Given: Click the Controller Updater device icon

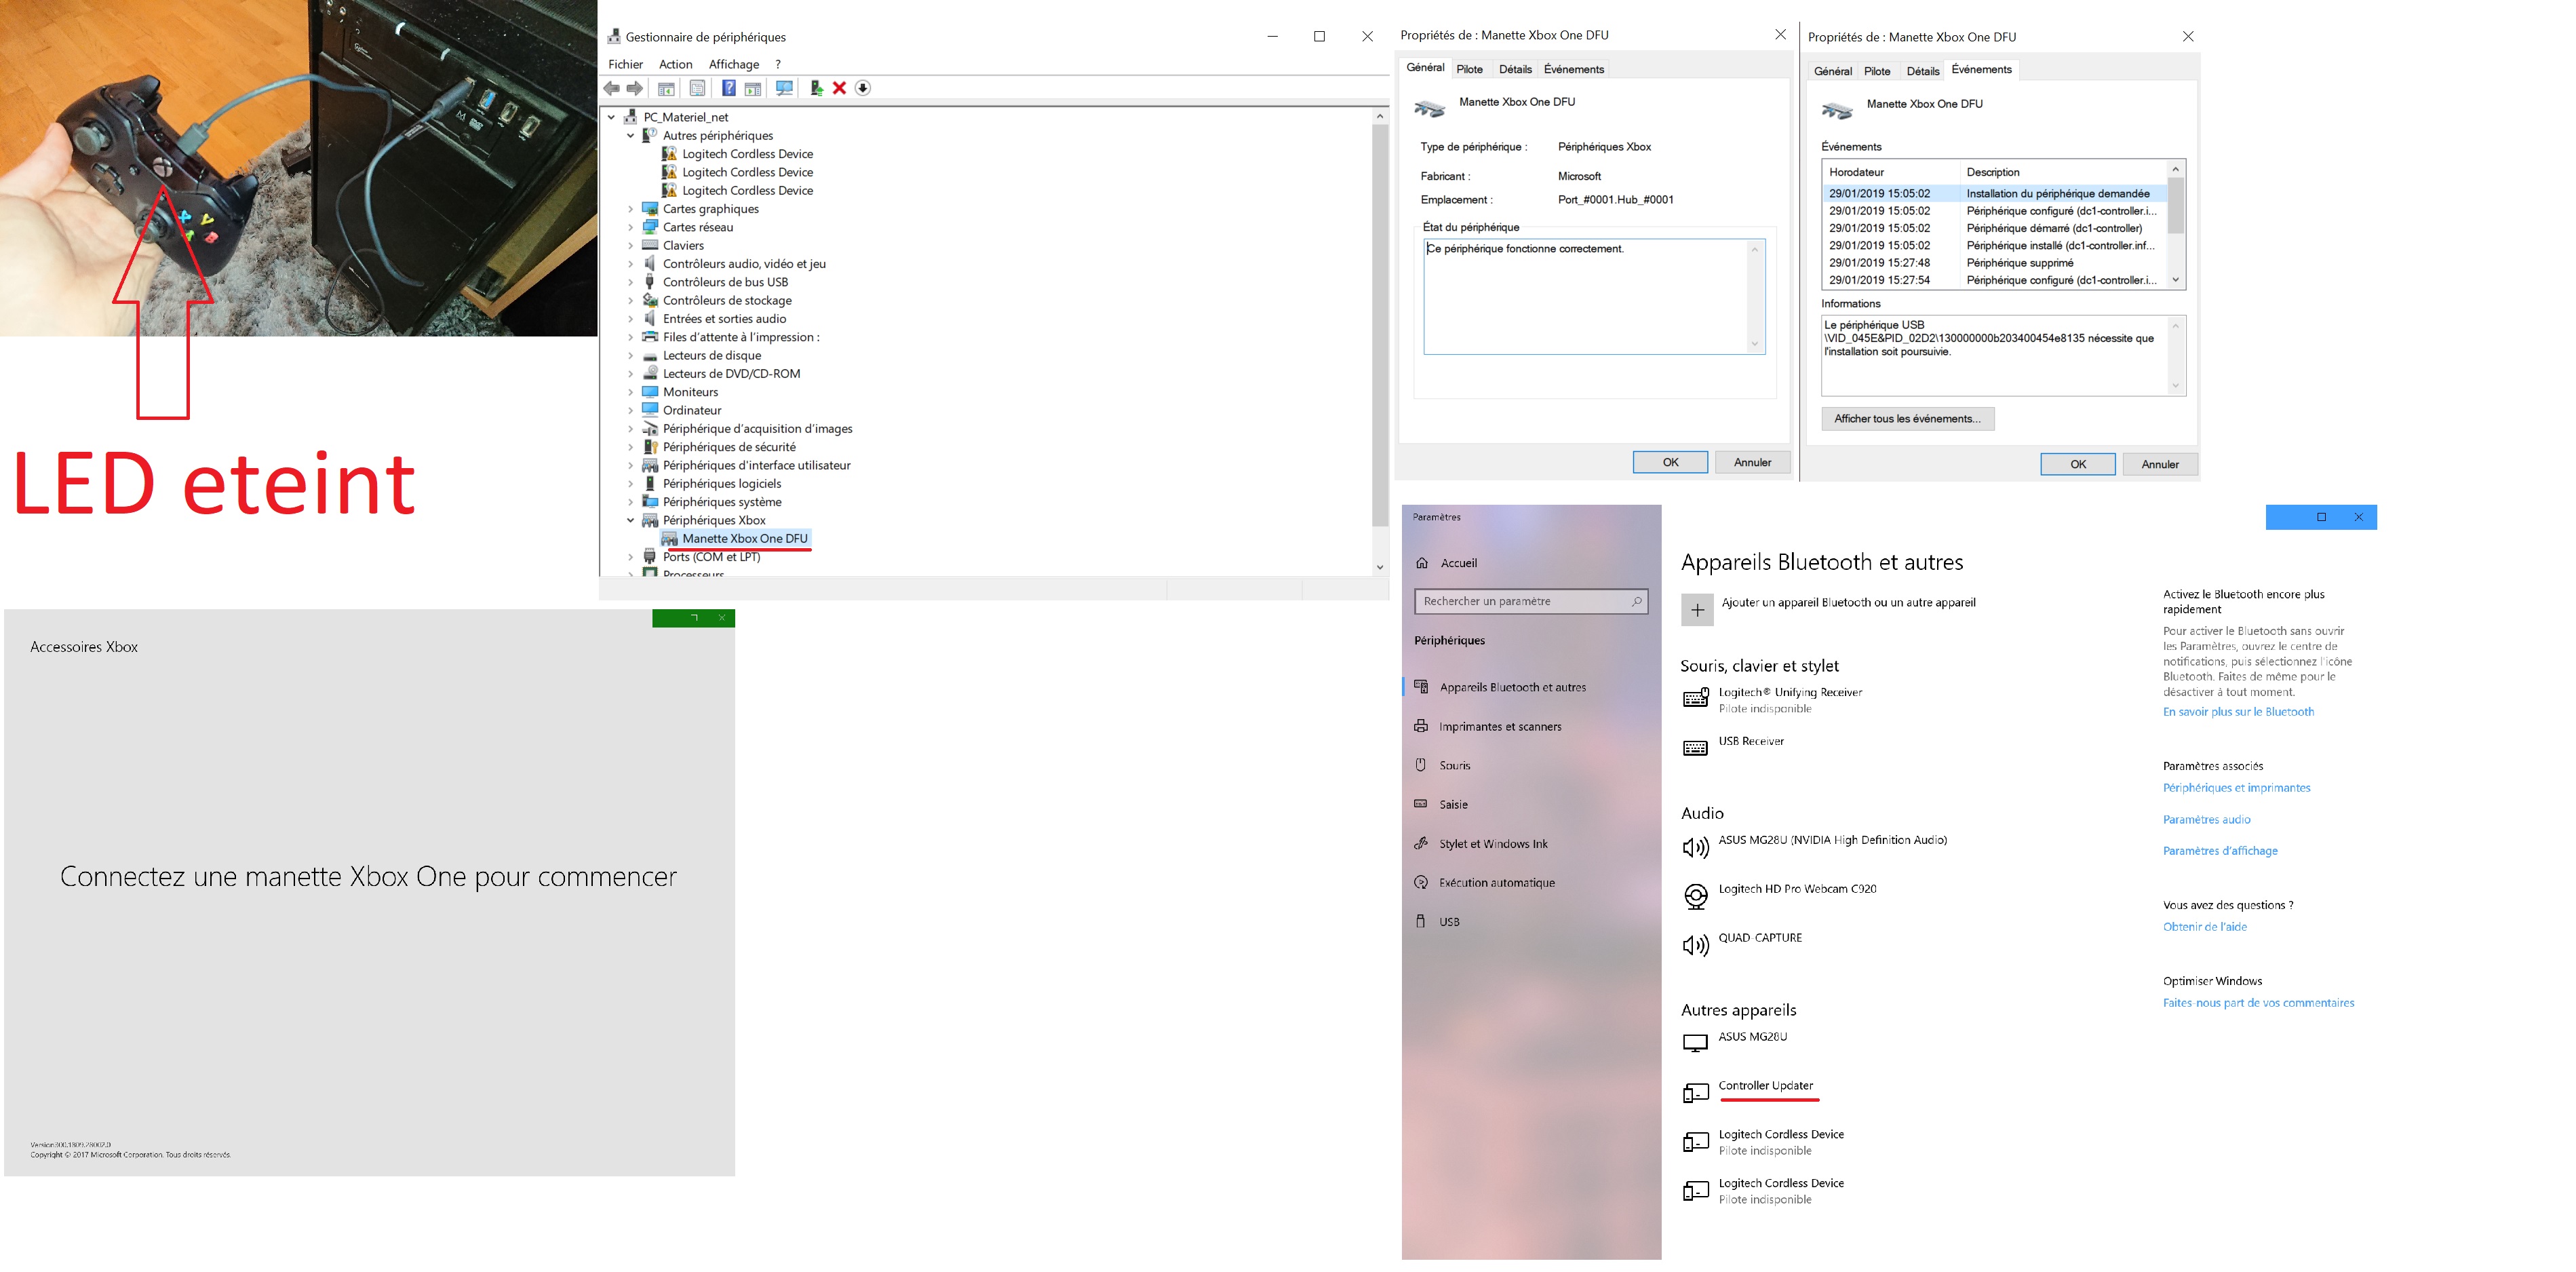Looking at the screenshot, I should click(1696, 1093).
